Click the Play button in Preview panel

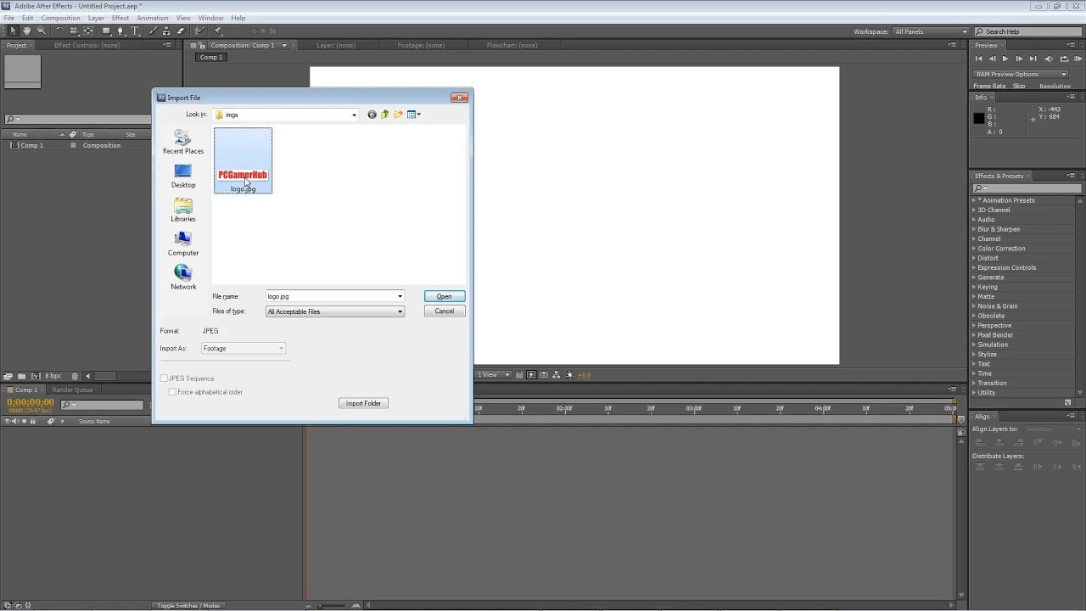click(1005, 59)
